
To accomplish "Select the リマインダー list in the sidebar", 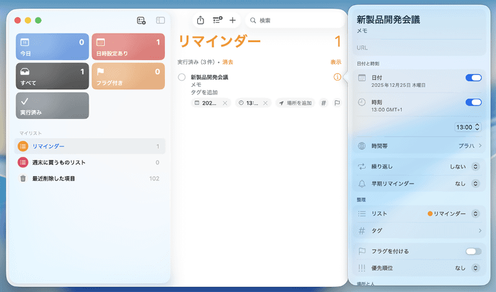I will [x=89, y=146].
